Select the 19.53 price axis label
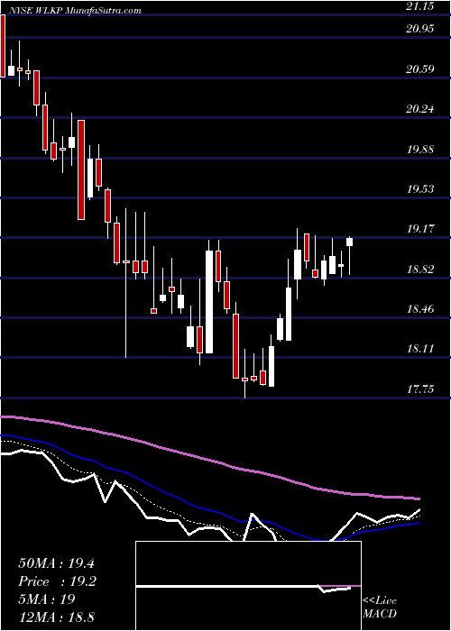 pyautogui.click(x=419, y=189)
